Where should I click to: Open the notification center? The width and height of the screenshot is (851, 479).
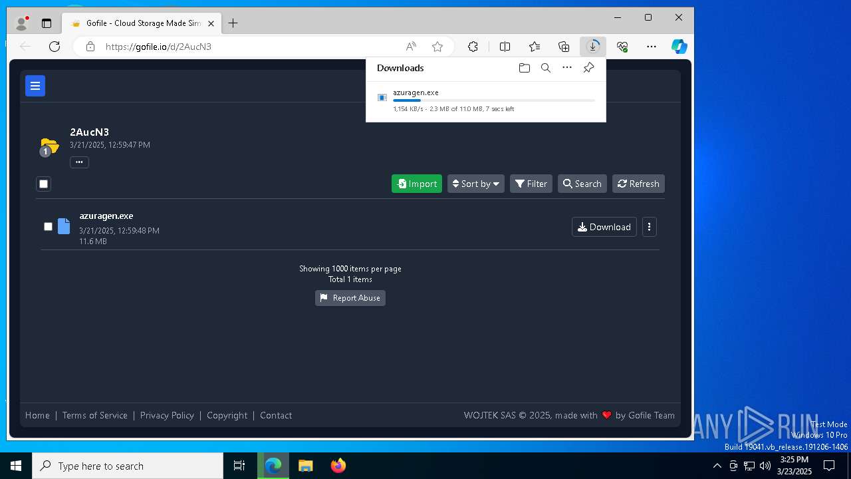pyautogui.click(x=829, y=466)
